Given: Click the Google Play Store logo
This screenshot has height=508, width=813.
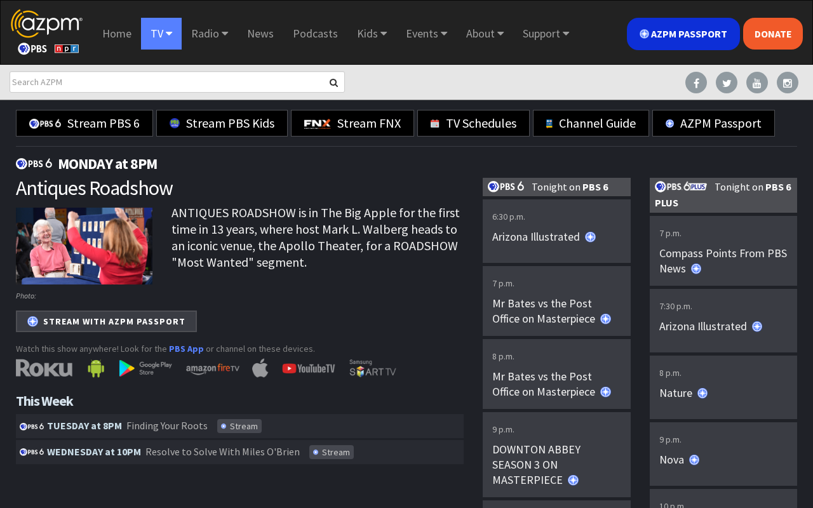Looking at the screenshot, I should (145, 368).
